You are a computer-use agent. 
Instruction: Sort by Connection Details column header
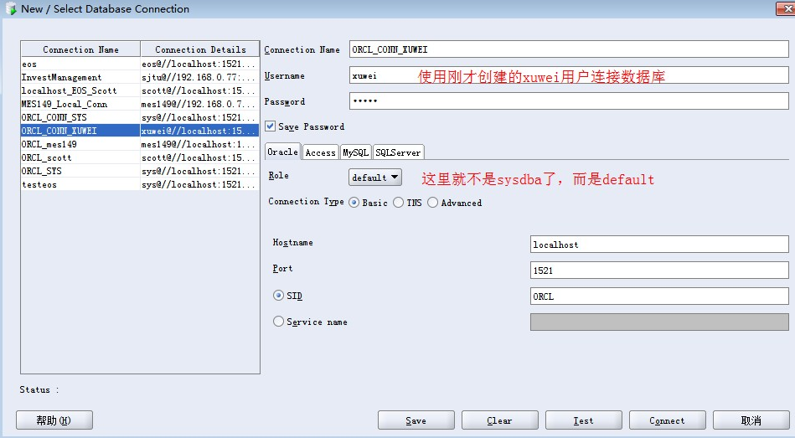pyautogui.click(x=200, y=49)
